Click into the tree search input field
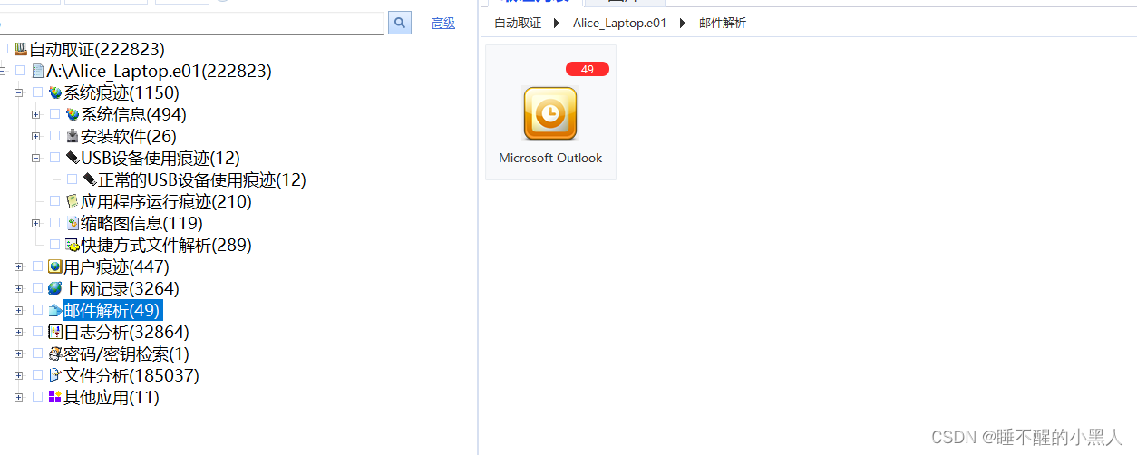The width and height of the screenshot is (1137, 455). pos(191,23)
